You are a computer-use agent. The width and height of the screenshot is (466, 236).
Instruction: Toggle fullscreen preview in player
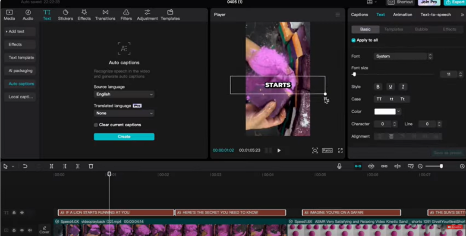click(340, 150)
